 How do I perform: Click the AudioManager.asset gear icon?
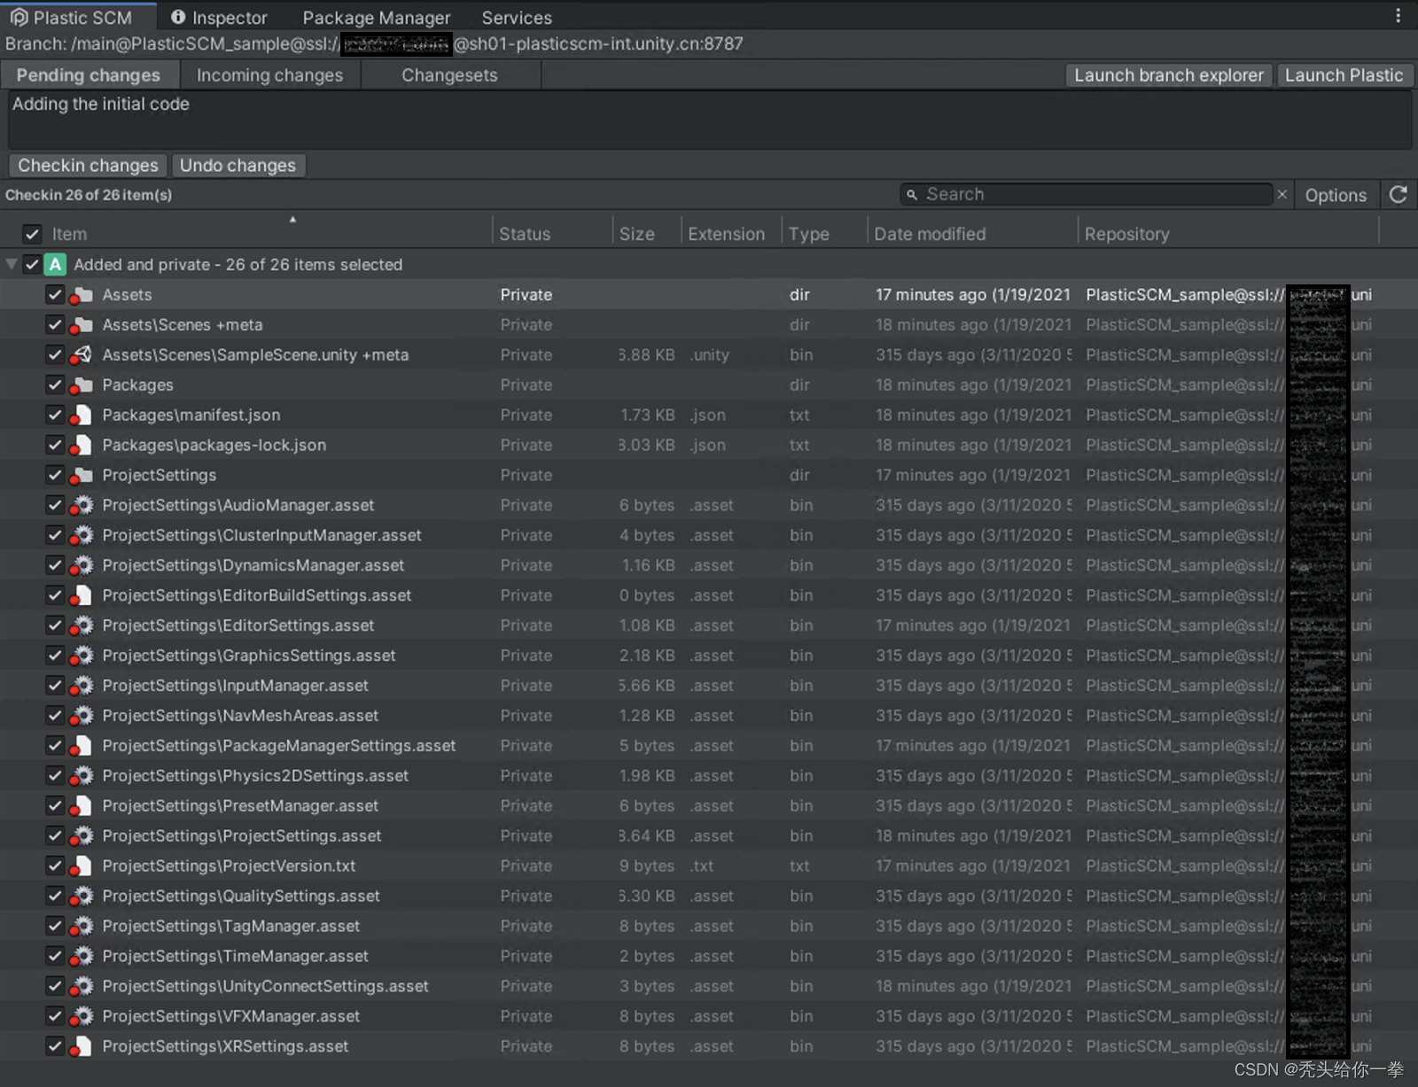pos(82,506)
